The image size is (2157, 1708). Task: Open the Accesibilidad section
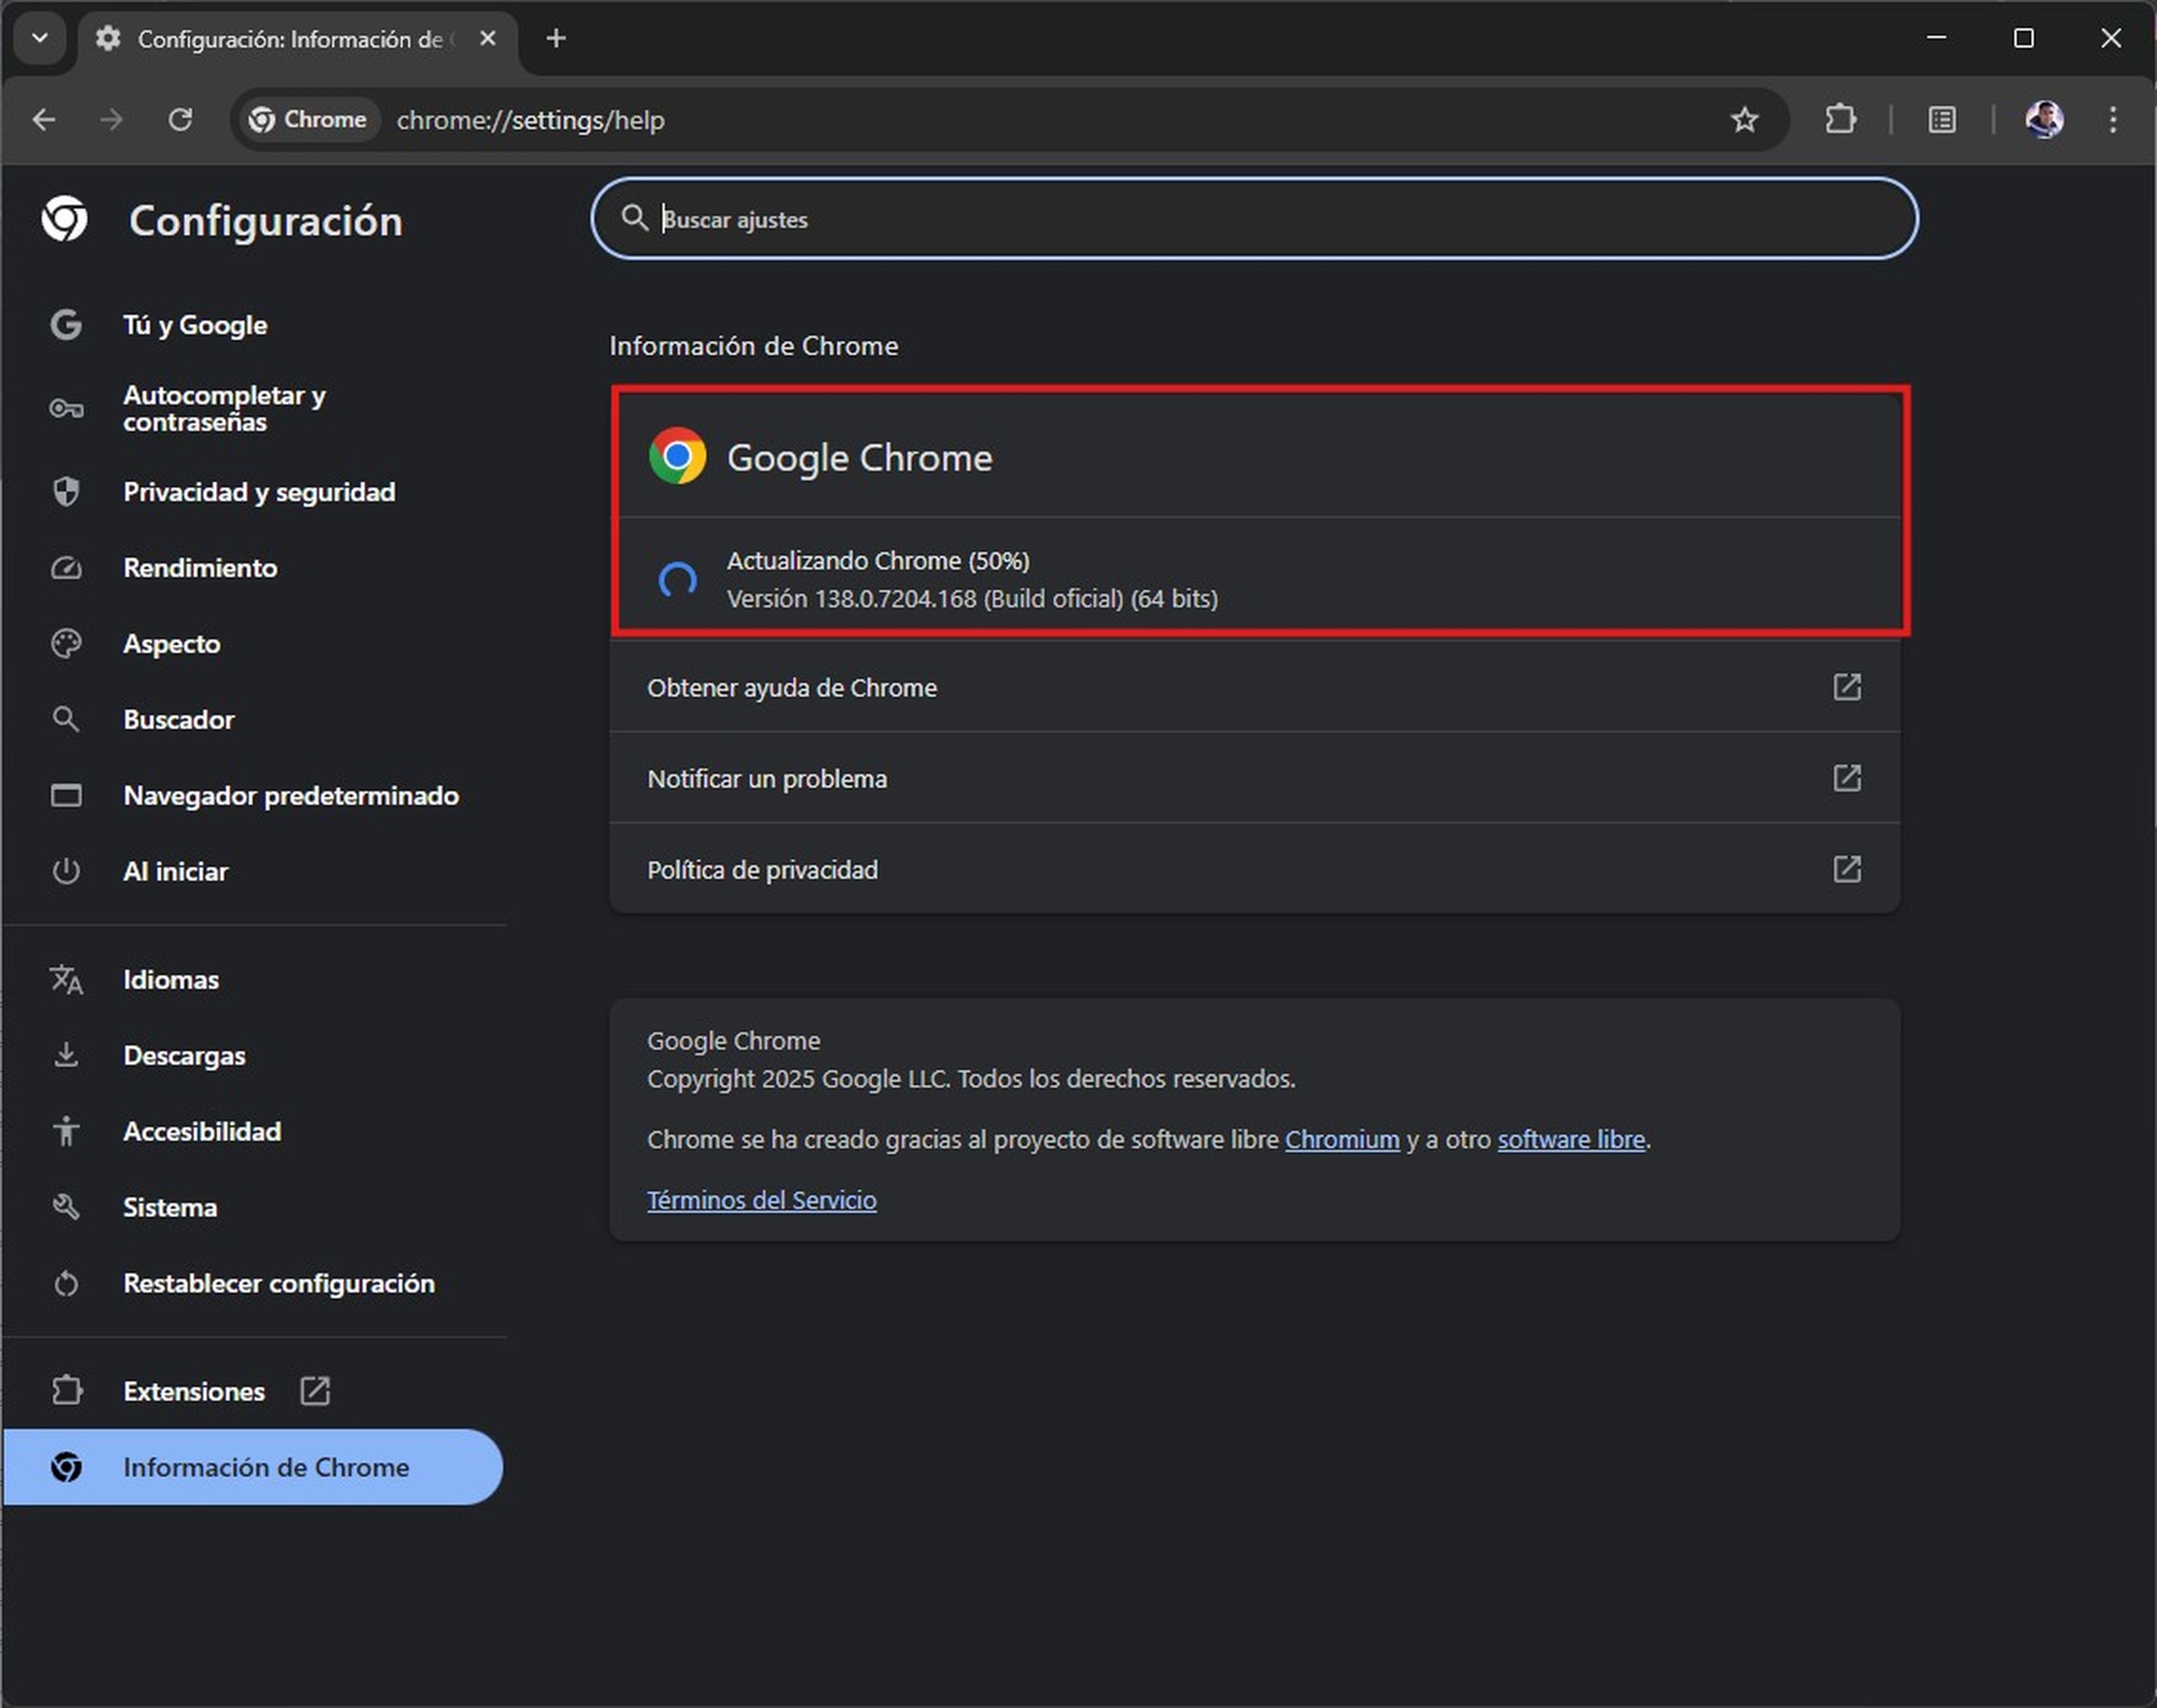tap(254, 1132)
